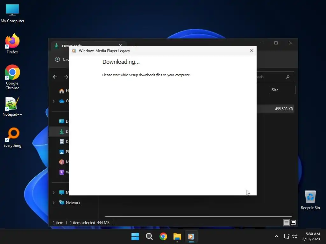Viewport: 326px width, 244px height.
Task: Open network status tray icon
Action: [287, 236]
